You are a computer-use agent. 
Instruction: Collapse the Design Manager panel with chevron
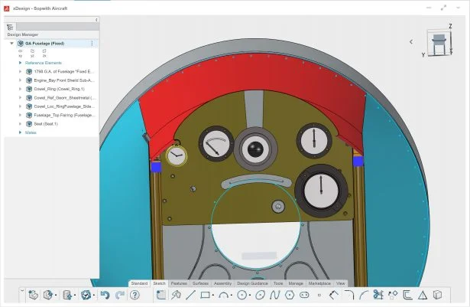[96, 19]
